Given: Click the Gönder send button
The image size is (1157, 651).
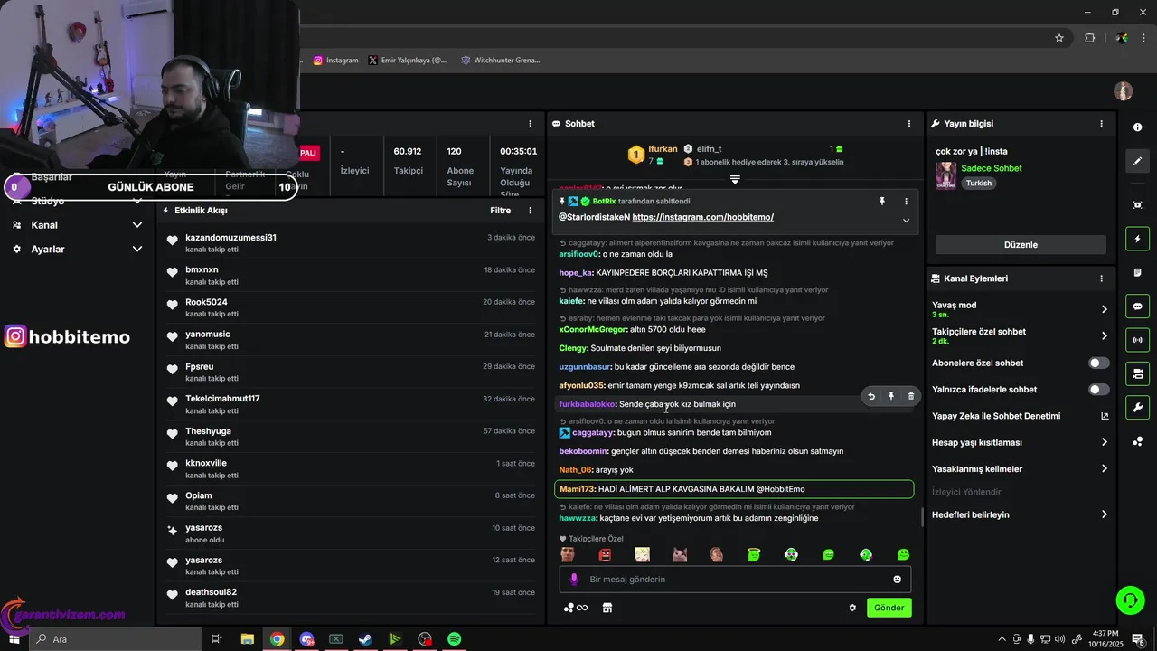Looking at the screenshot, I should [x=889, y=608].
